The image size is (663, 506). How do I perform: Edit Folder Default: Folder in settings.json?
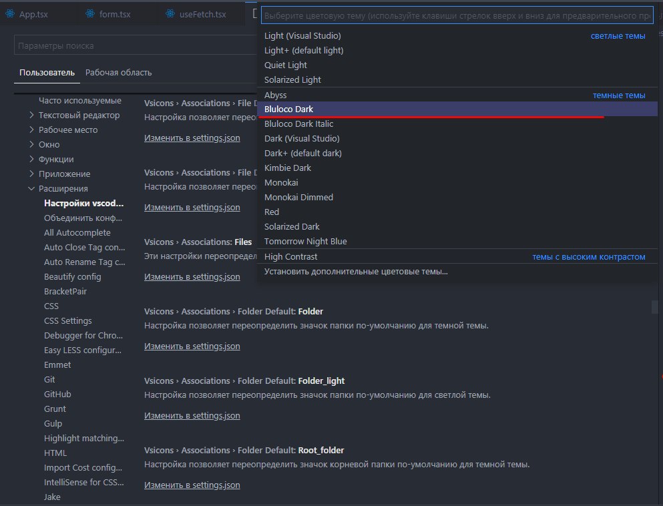tap(192, 346)
